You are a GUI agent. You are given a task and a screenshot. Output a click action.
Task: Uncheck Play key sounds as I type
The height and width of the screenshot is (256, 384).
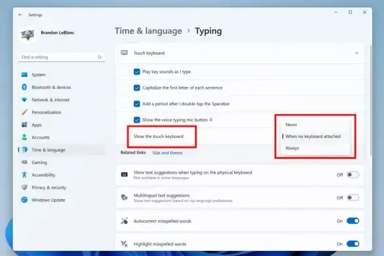click(x=136, y=72)
